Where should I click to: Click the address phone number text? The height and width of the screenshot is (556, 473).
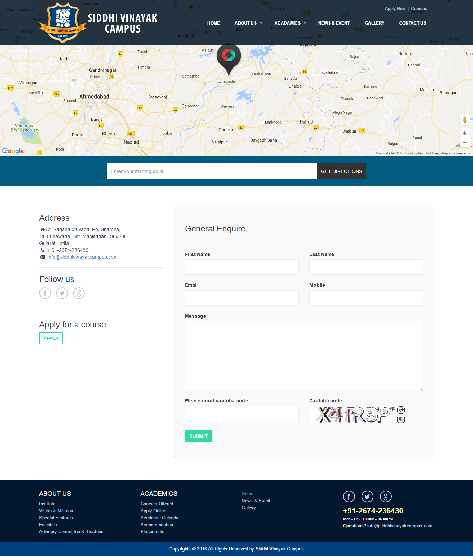pos(68,250)
